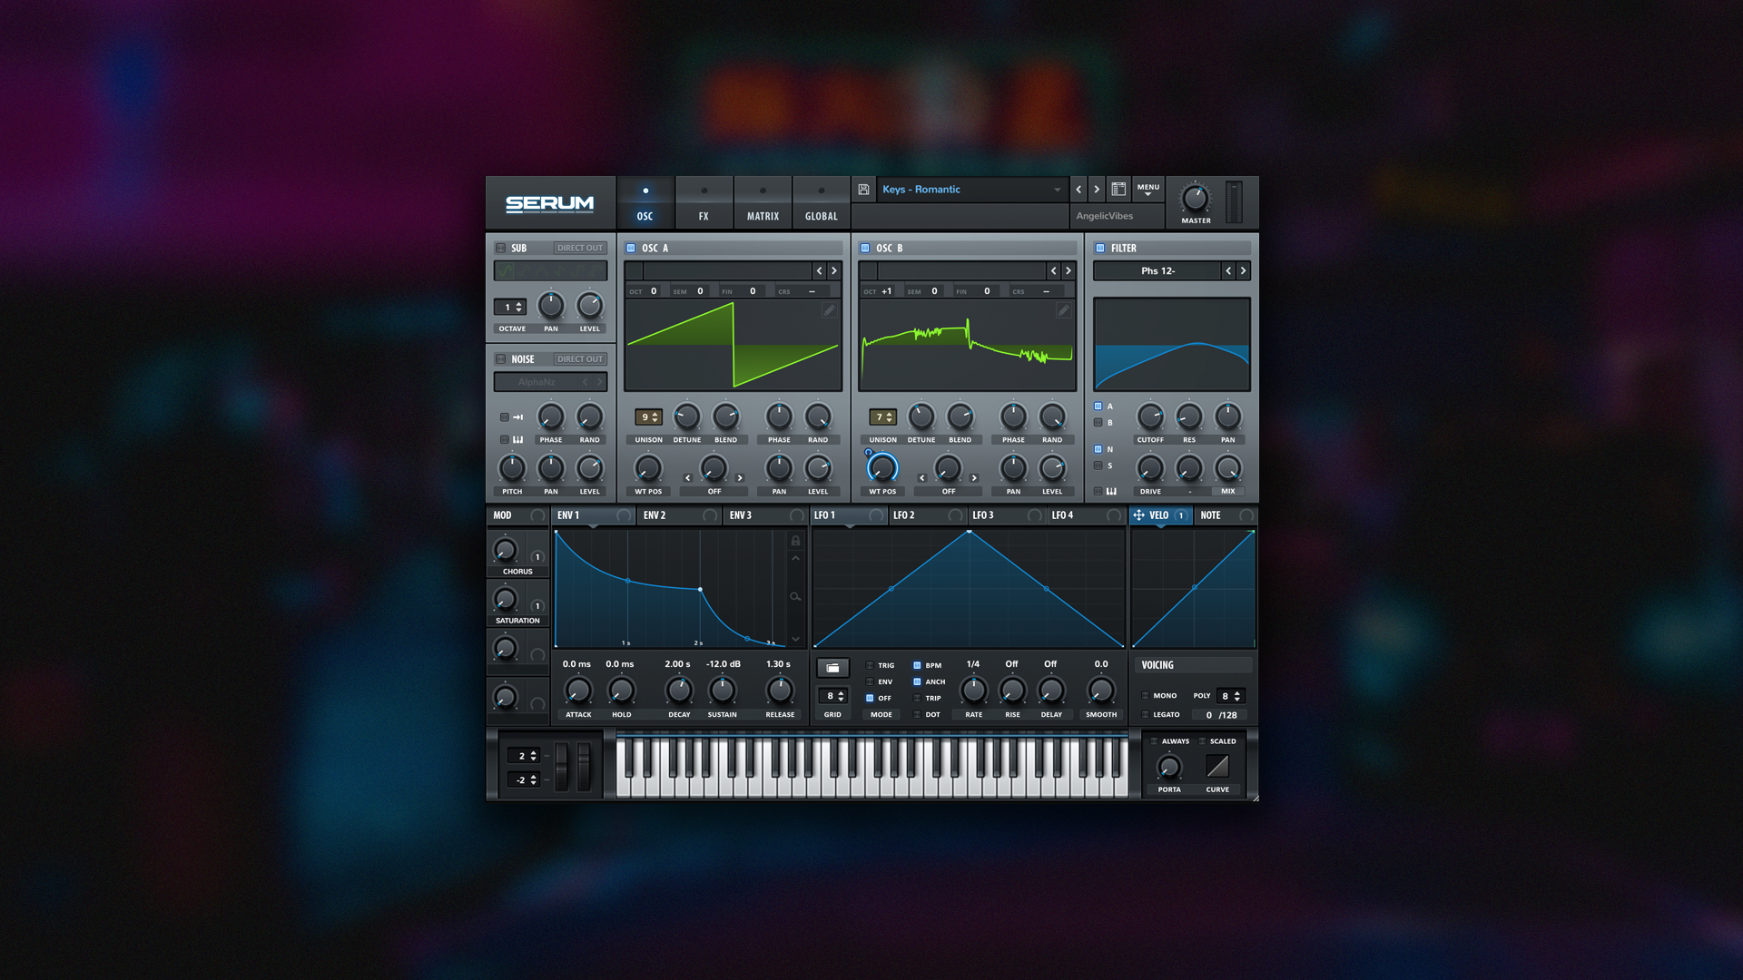Screen dimensions: 1743x980
Task: Click OSC B WT POS knob
Action: (881, 468)
